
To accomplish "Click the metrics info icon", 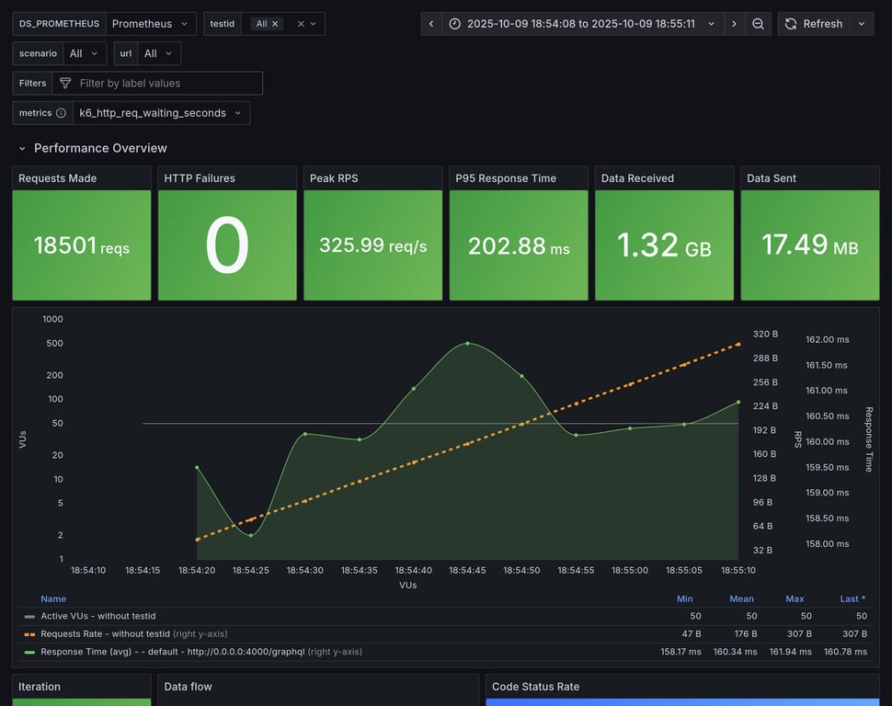I will pyautogui.click(x=61, y=113).
